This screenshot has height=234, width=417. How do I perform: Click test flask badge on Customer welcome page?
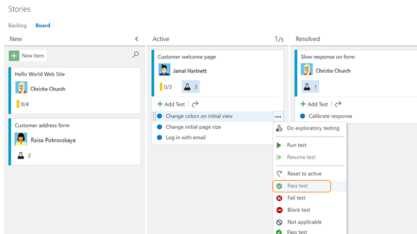tap(190, 86)
